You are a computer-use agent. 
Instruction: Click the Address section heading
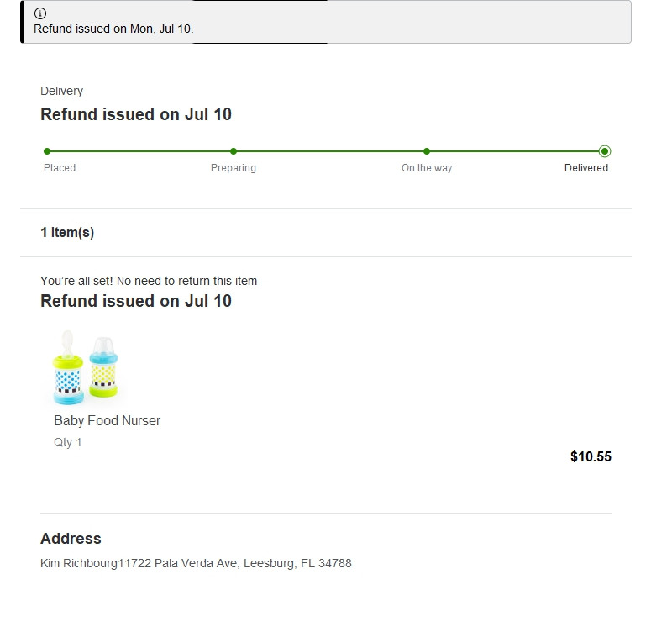(71, 539)
